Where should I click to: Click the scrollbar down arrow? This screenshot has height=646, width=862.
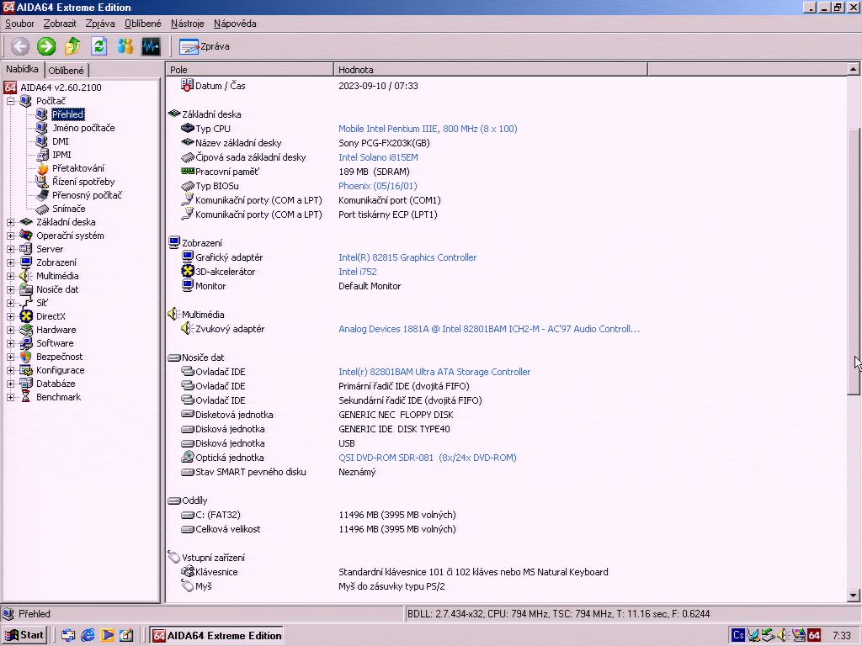(x=853, y=595)
